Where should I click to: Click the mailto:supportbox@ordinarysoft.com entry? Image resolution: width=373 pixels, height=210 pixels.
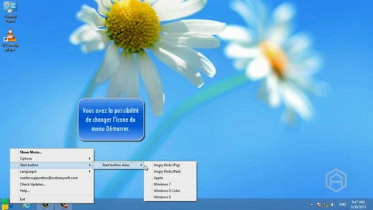click(x=52, y=178)
